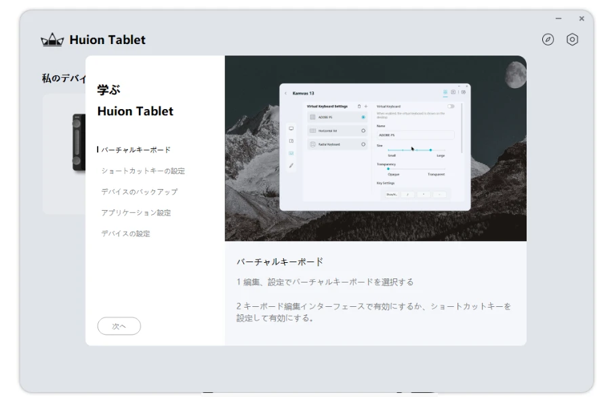Viewport: 610px width, 397px height.
Task: Click the back chevron next to Kamvas 13
Action: [x=286, y=93]
